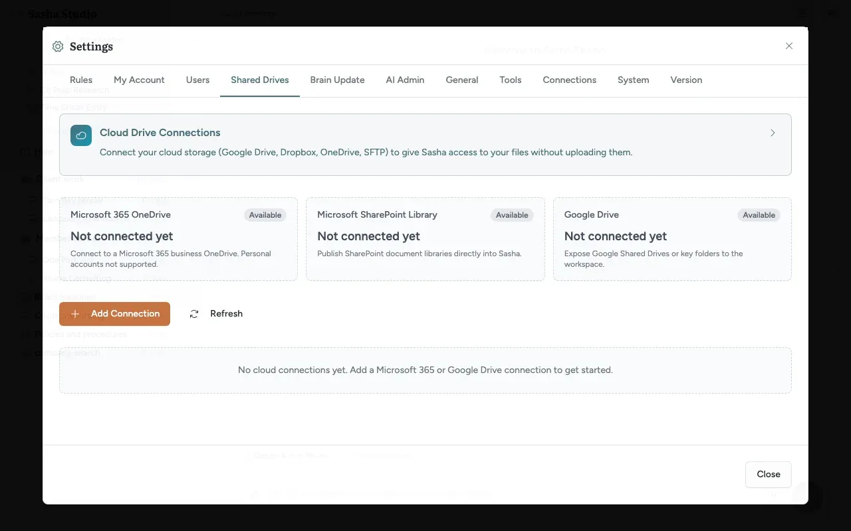Open the Users tab
Image resolution: width=851 pixels, height=531 pixels.
pos(197,80)
